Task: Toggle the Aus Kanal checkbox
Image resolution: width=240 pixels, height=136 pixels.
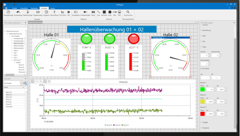Action: 201,69
